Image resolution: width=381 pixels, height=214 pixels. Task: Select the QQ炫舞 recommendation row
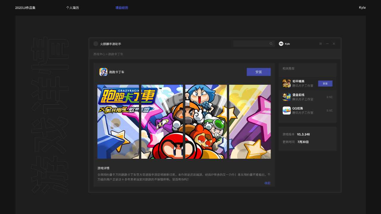(x=307, y=111)
